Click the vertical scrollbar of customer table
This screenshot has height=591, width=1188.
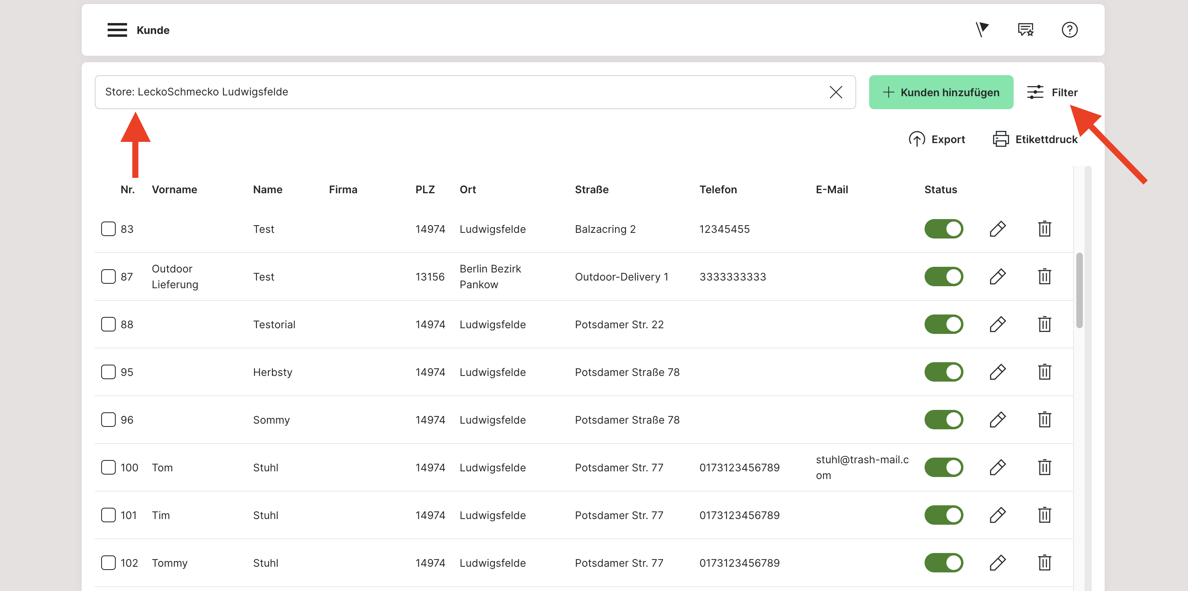tap(1079, 290)
